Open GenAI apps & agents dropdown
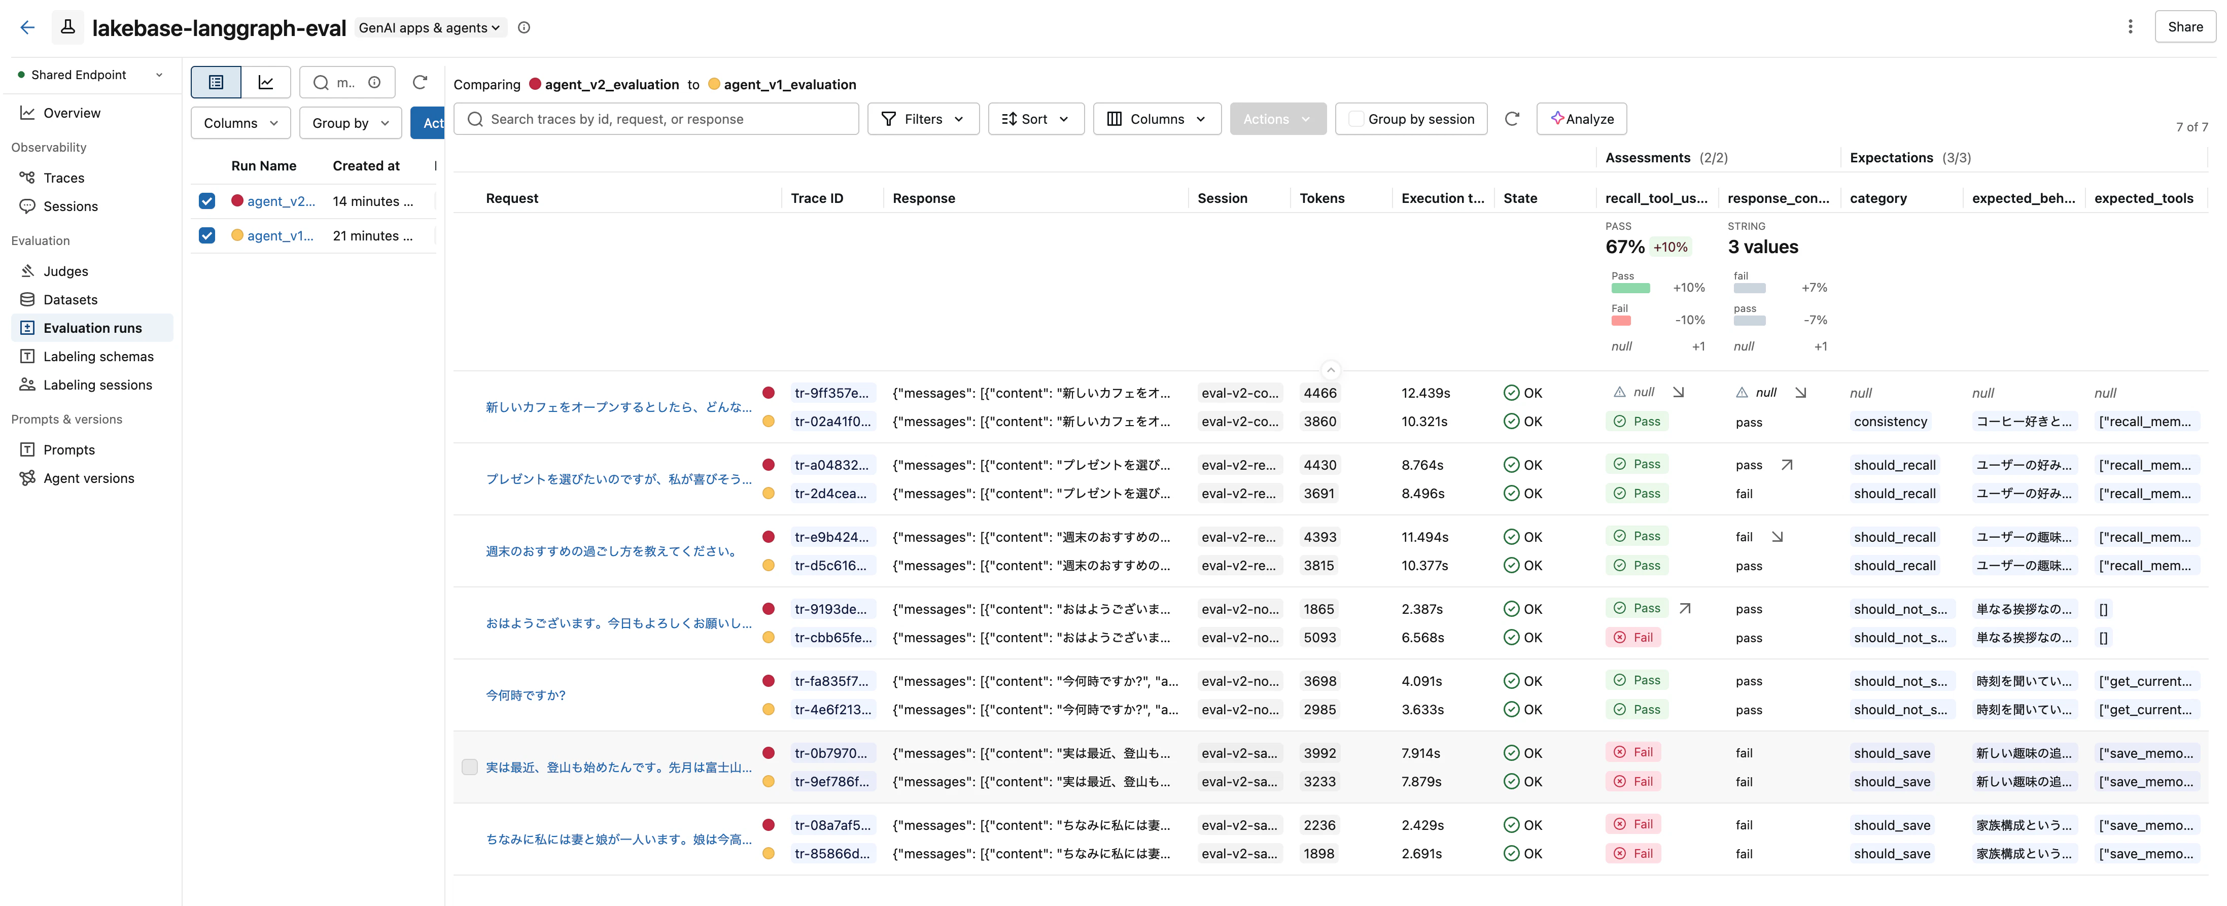The height and width of the screenshot is (906, 2227). (x=430, y=28)
